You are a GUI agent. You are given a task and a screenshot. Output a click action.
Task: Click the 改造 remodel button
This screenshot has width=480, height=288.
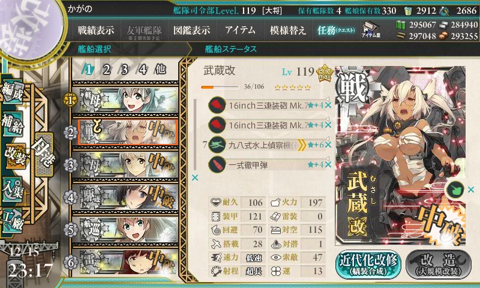[439, 264]
